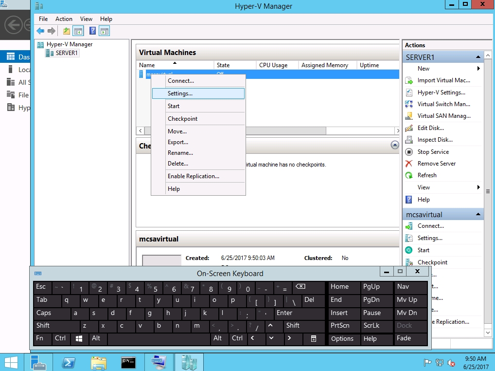This screenshot has height=371, width=495.
Task: Click the Server Manager taskbar icon
Action: (38, 362)
